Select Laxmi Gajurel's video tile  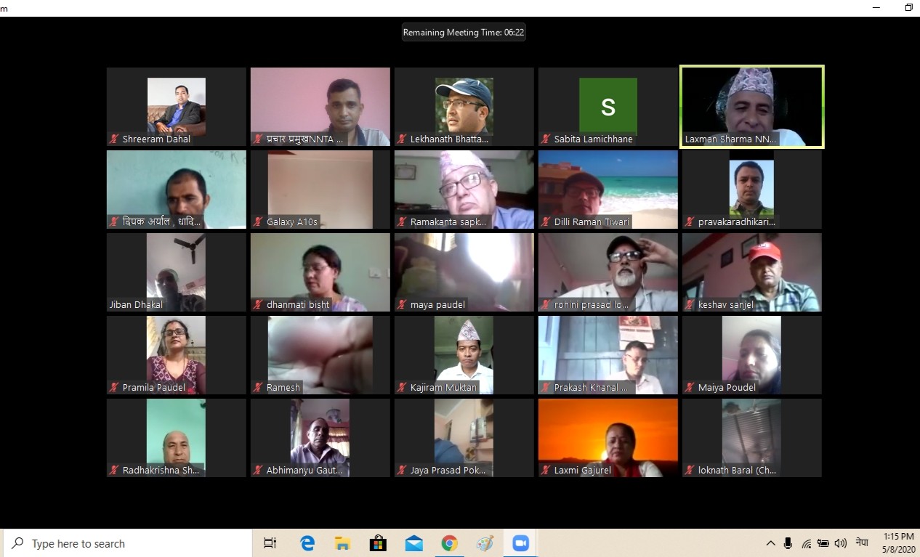pyautogui.click(x=608, y=437)
